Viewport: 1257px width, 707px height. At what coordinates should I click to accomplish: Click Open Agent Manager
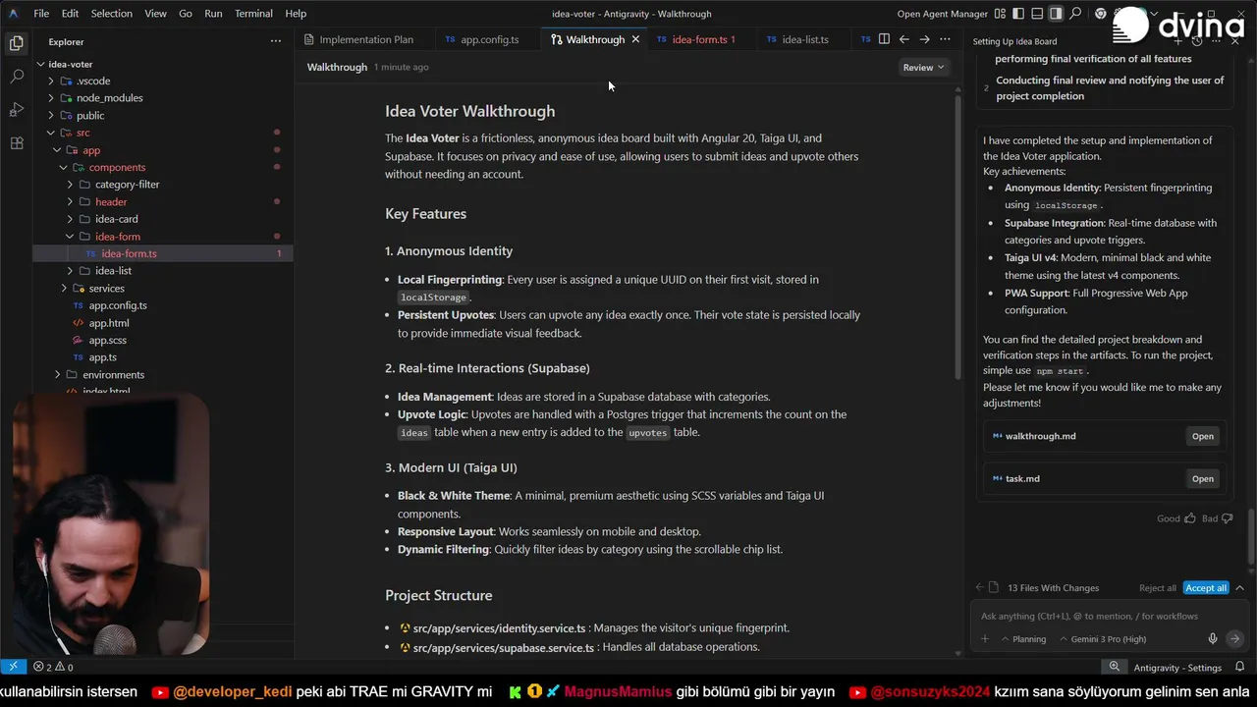click(x=942, y=14)
